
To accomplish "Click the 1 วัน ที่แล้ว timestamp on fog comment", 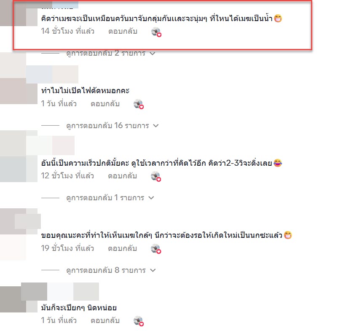I will [x=59, y=104].
